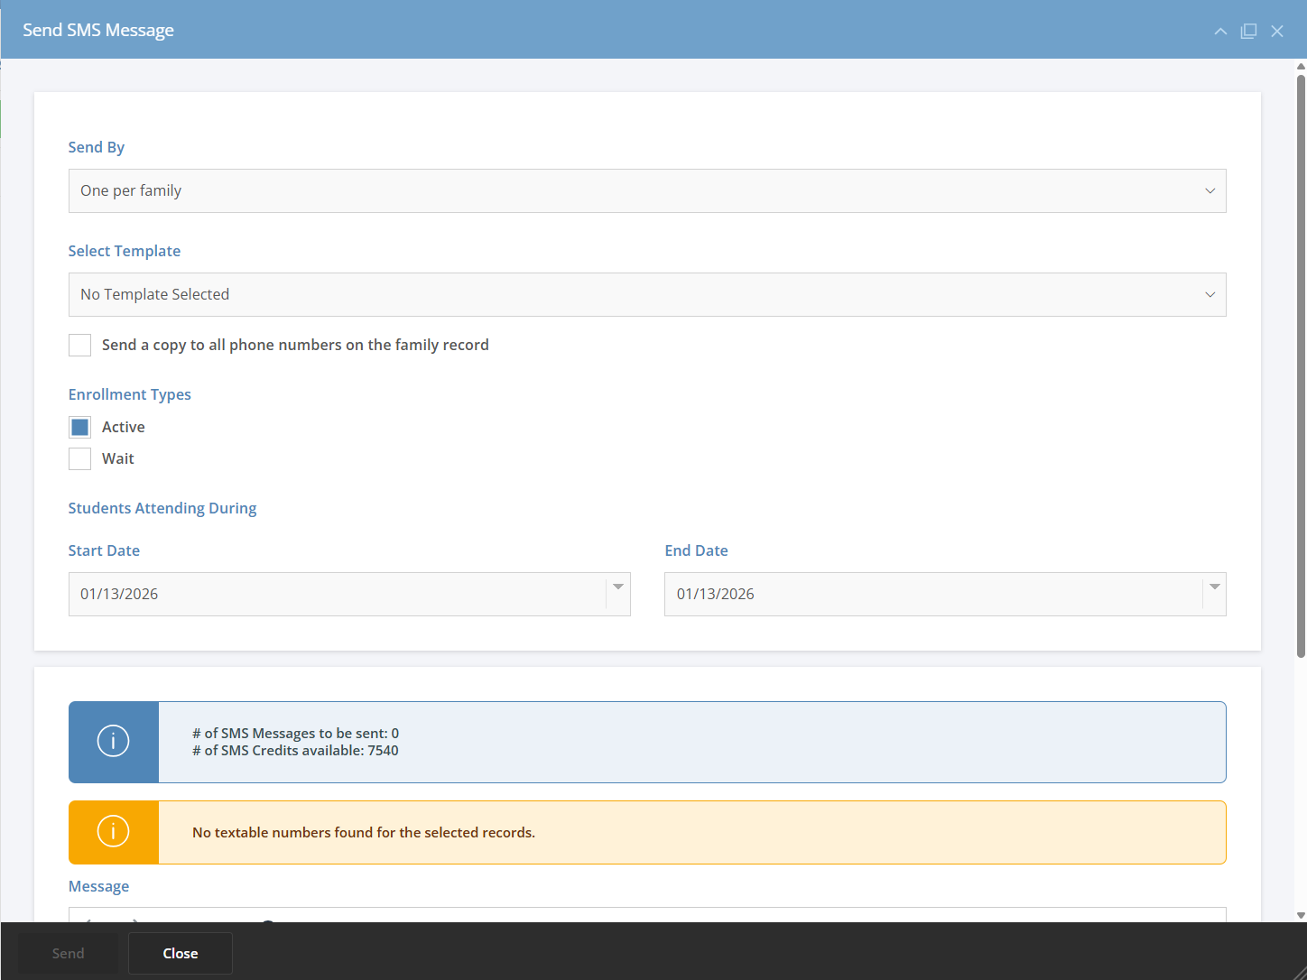Image resolution: width=1307 pixels, height=980 pixels.
Task: Click the 'Select Template' label
Action: coord(125,251)
